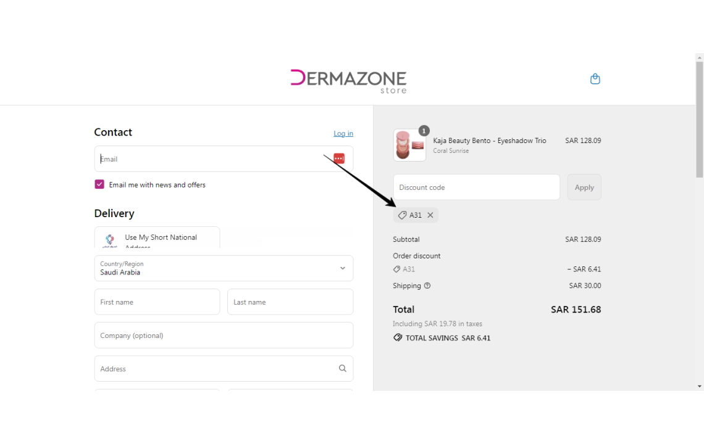This screenshot has width=704, height=444.
Task: Click the Shipping SAR 30.00 value
Action: 585,286
